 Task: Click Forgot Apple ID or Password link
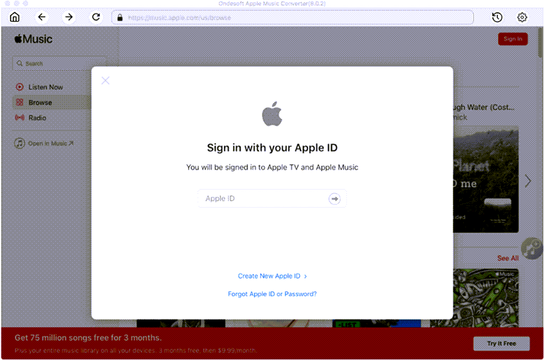(272, 294)
